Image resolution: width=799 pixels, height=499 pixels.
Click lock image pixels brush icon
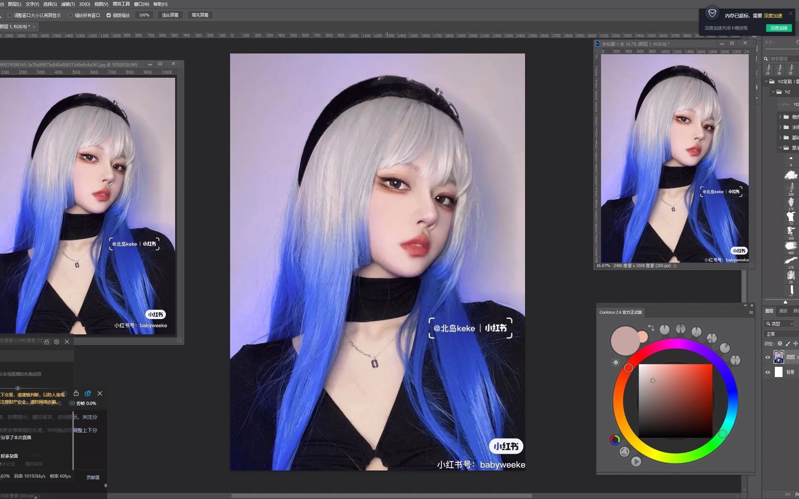pos(788,344)
